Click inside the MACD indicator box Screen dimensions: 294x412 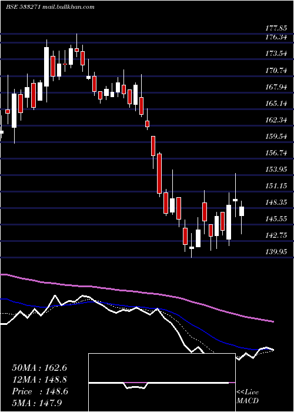(162, 383)
